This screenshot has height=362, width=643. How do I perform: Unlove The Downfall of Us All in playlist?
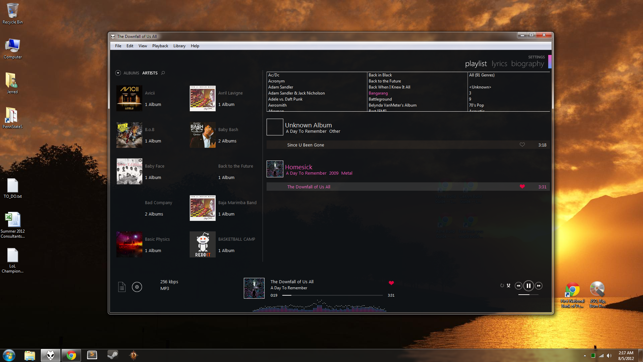[522, 187]
